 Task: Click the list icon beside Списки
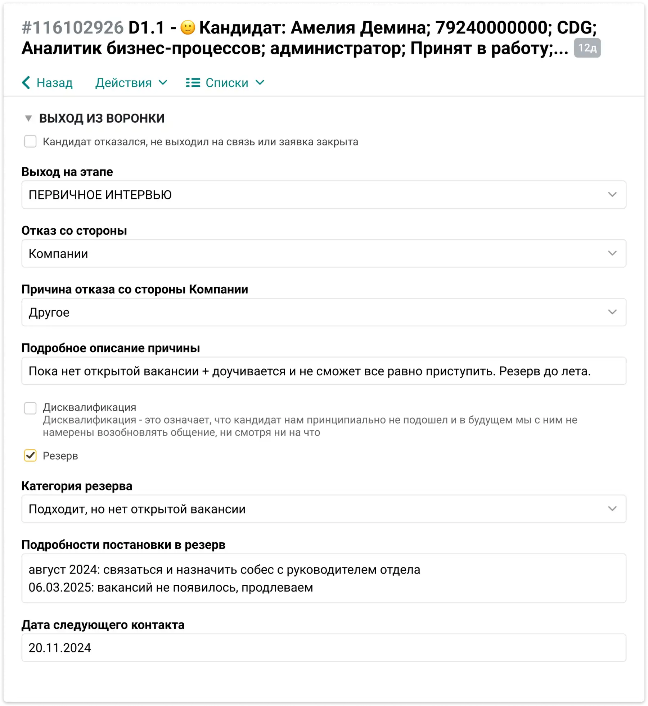point(193,83)
